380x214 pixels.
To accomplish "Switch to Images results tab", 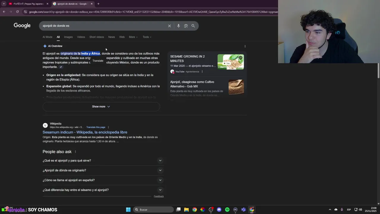I will (68, 37).
